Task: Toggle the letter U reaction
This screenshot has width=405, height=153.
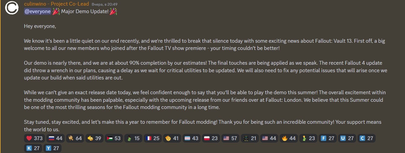Action: [x=347, y=139]
